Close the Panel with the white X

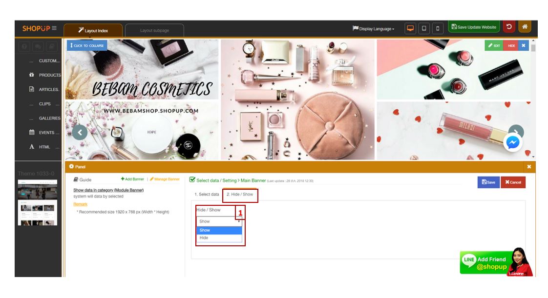pos(529,167)
